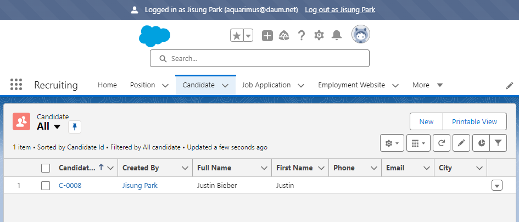Refresh the candidate list
Viewport: 519px width, 222px height.
[x=442, y=143]
